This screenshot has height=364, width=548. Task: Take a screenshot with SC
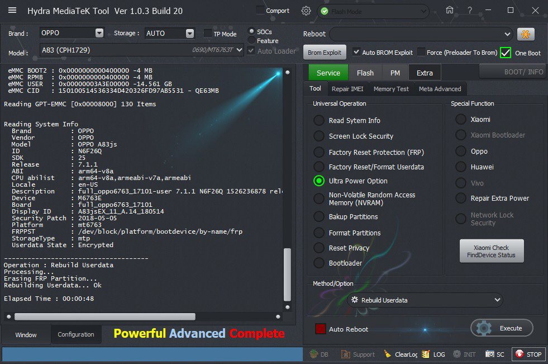(x=494, y=354)
